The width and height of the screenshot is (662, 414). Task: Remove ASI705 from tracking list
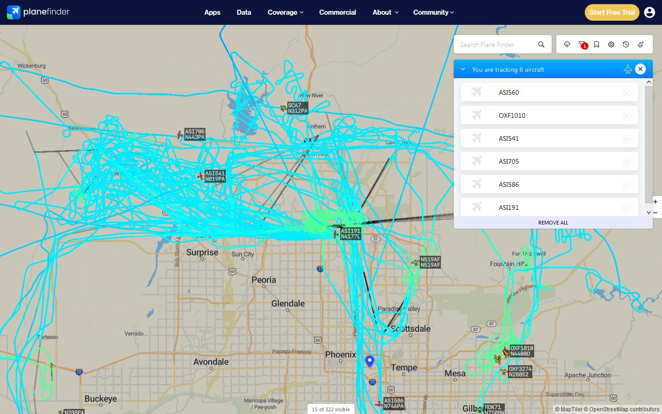click(x=627, y=162)
